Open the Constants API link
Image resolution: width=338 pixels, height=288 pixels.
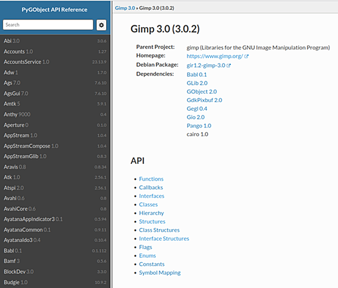pyautogui.click(x=152, y=264)
